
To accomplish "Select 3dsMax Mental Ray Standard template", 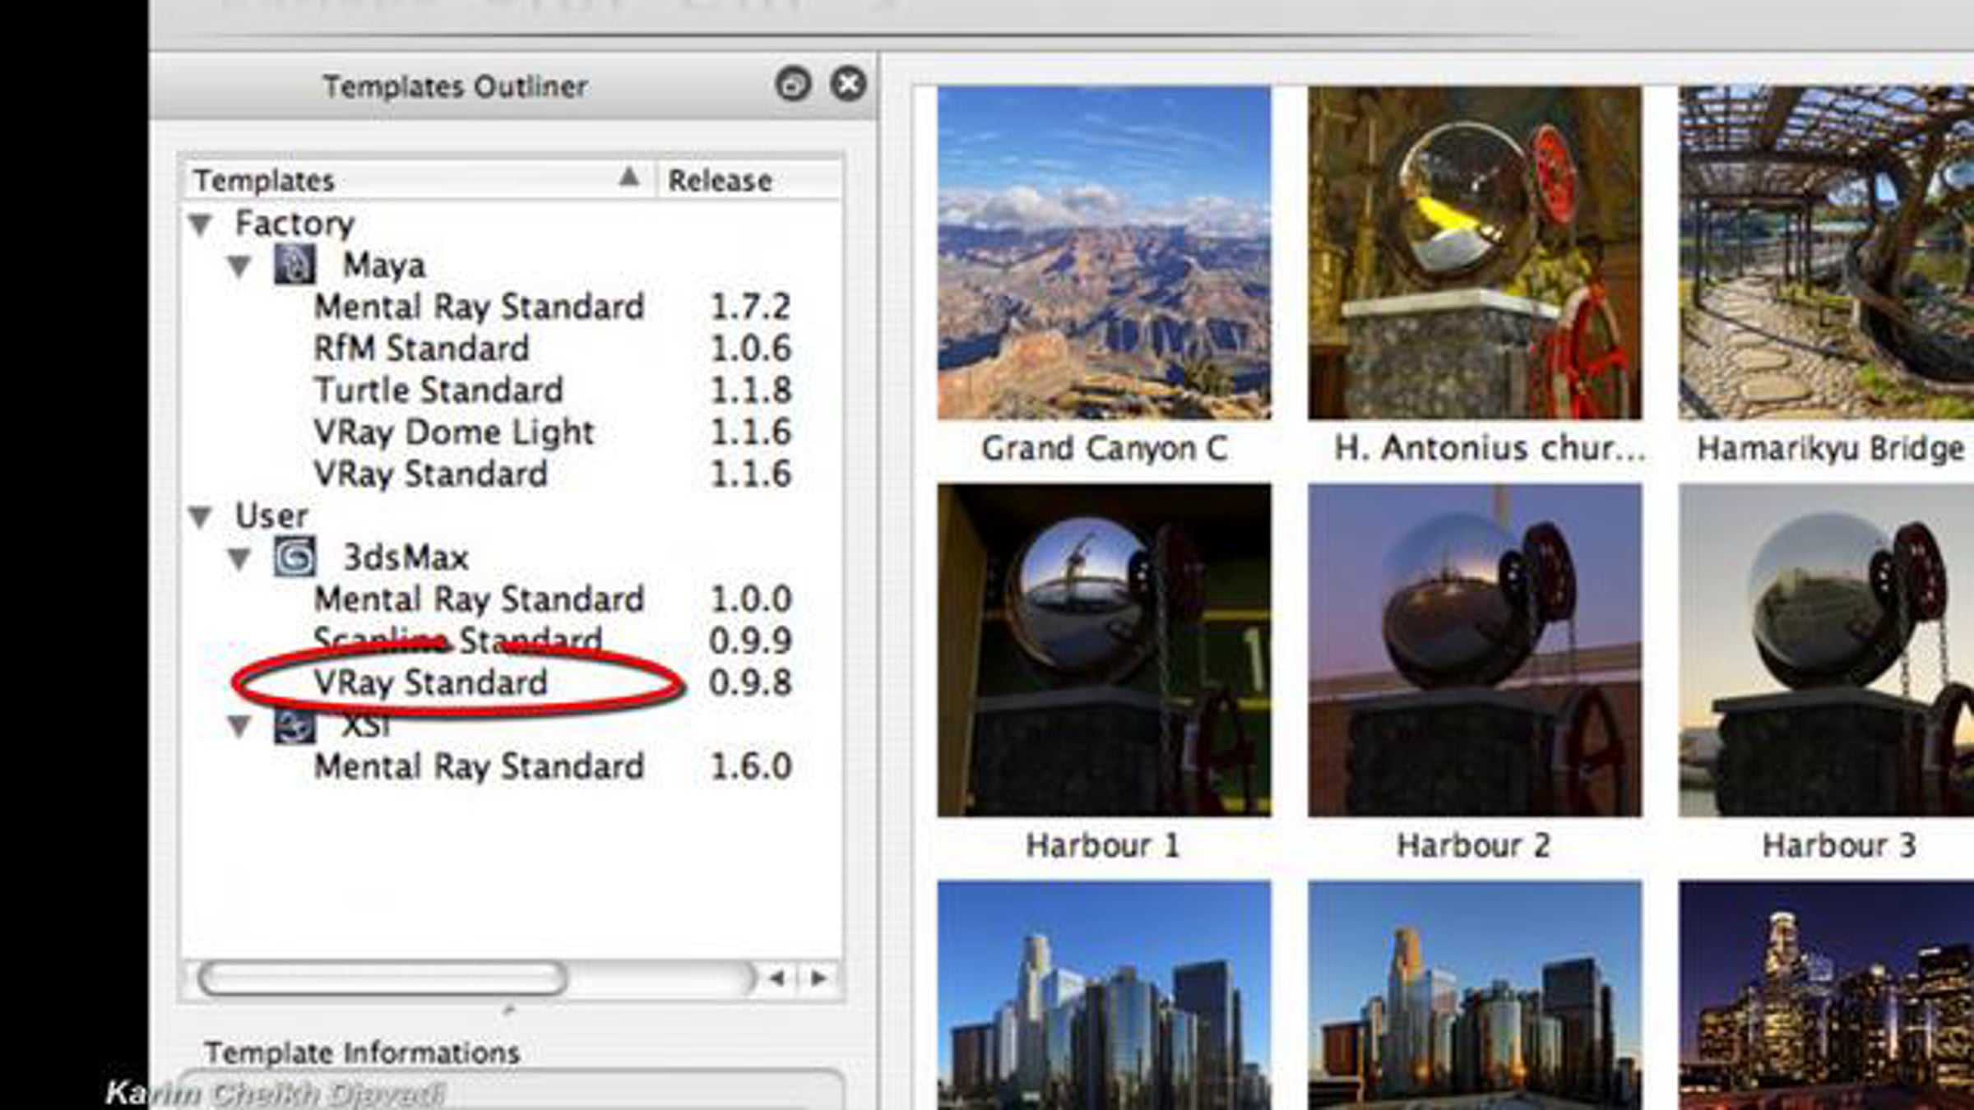I will 479,599.
